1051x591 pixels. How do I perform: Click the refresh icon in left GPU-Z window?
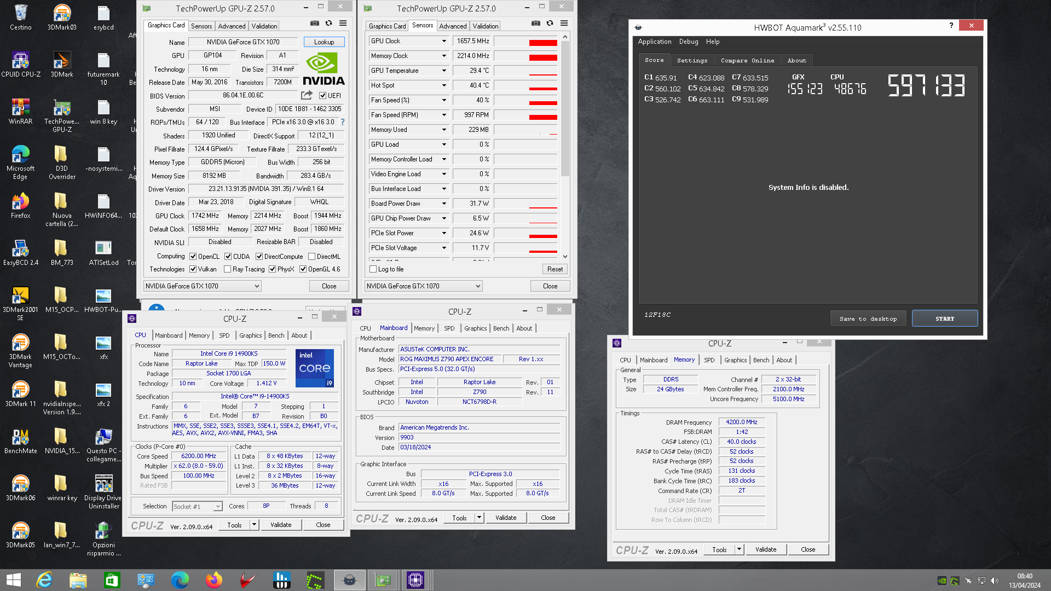(328, 24)
